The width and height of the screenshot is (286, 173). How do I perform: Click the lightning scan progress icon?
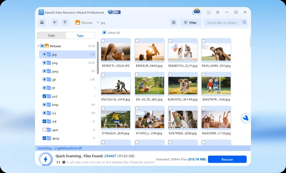pyautogui.click(x=45, y=159)
